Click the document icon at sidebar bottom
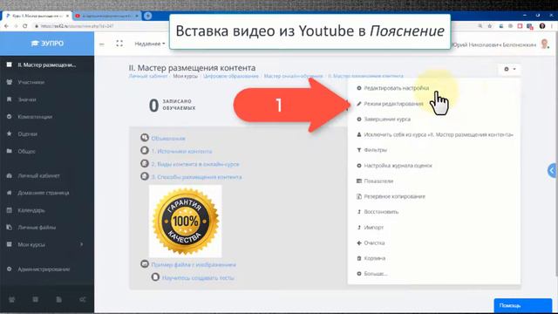 pyautogui.click(x=59, y=299)
